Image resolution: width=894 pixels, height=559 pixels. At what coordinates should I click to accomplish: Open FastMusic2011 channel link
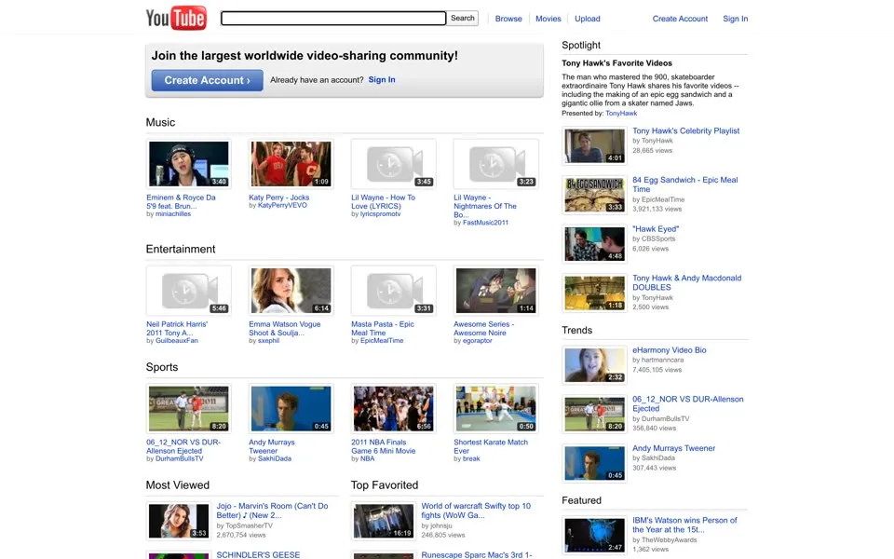[485, 223]
